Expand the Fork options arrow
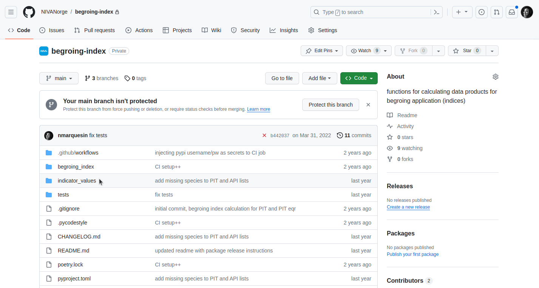This screenshot has height=288, width=539. (438, 51)
